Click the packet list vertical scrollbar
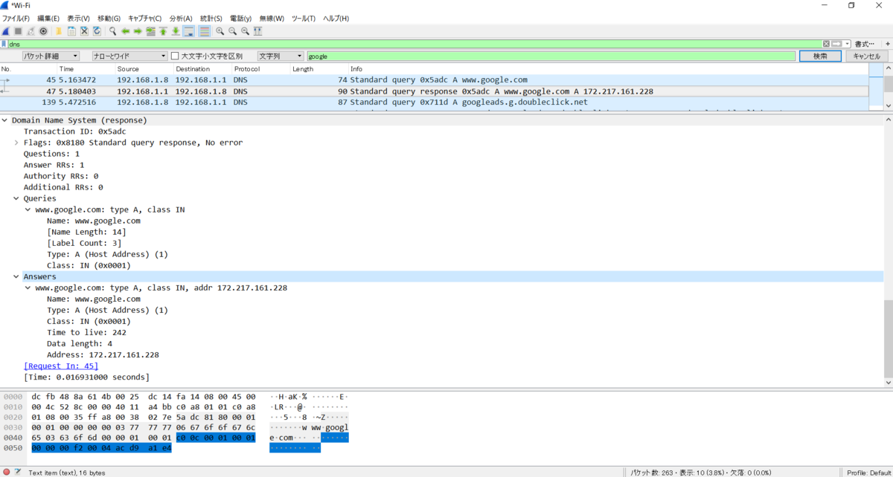The width and height of the screenshot is (893, 477). 889,87
